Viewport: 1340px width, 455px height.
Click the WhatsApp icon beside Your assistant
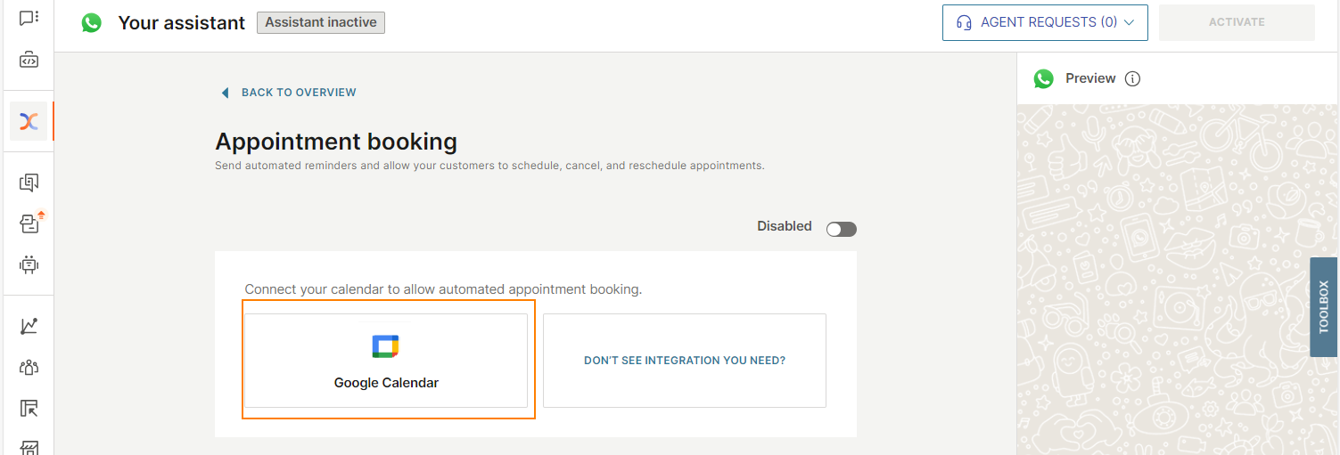pyautogui.click(x=91, y=22)
